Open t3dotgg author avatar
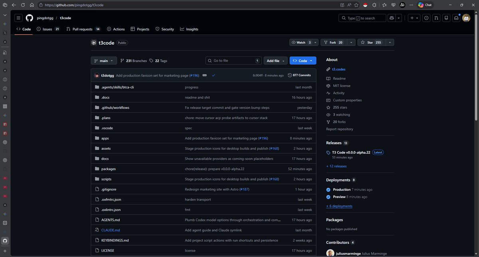This screenshot has width=479, height=257. [x=97, y=75]
